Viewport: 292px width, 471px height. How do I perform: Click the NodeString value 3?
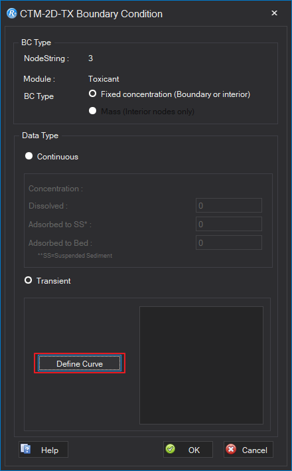click(90, 58)
